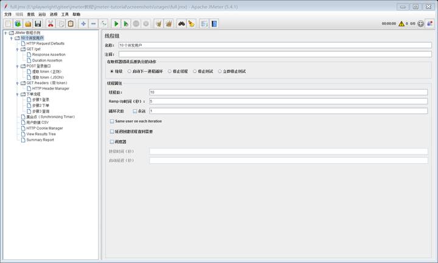Select 提取 token（JSON）in the tree
Viewport: 438px width, 263px height.
[48, 77]
